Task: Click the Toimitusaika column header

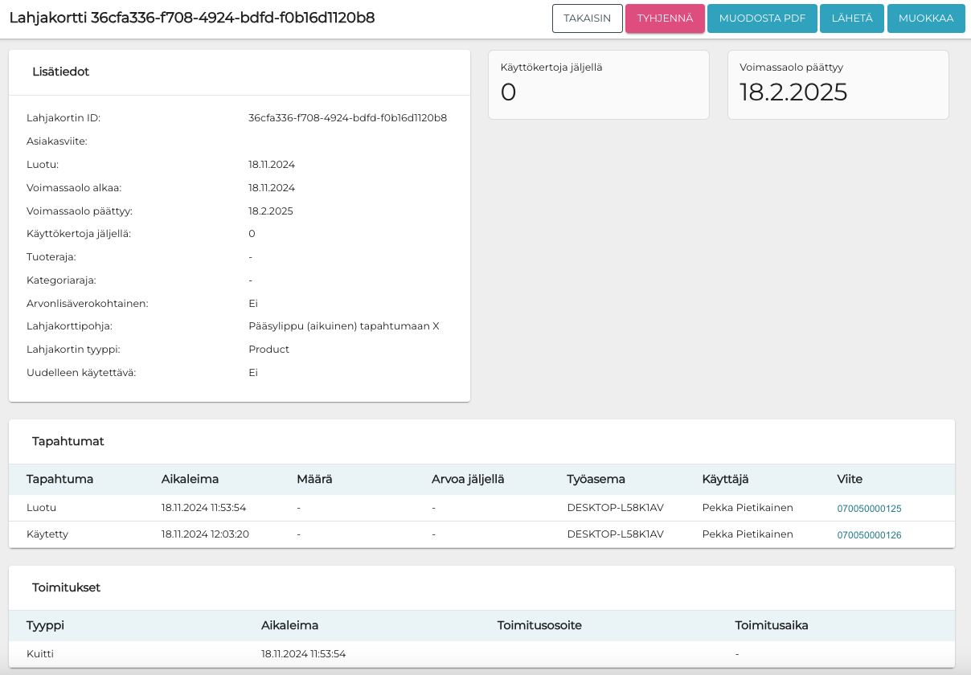Action: click(772, 625)
